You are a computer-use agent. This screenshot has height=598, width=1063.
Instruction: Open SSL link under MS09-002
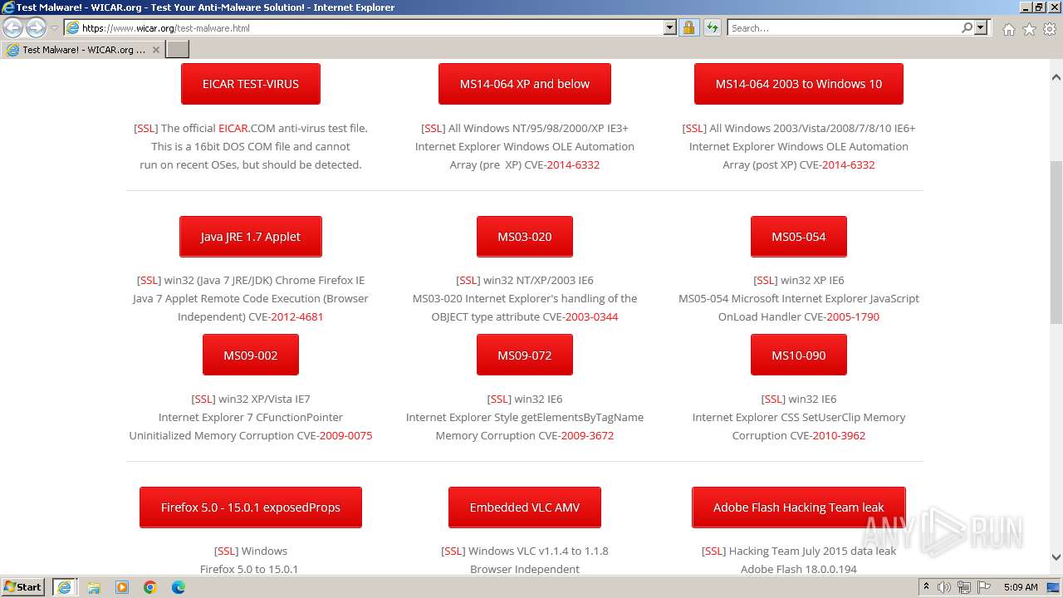click(x=204, y=399)
